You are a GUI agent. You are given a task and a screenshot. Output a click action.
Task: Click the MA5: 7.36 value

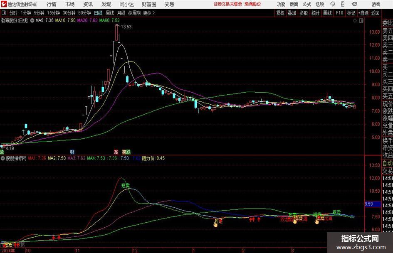point(44,20)
